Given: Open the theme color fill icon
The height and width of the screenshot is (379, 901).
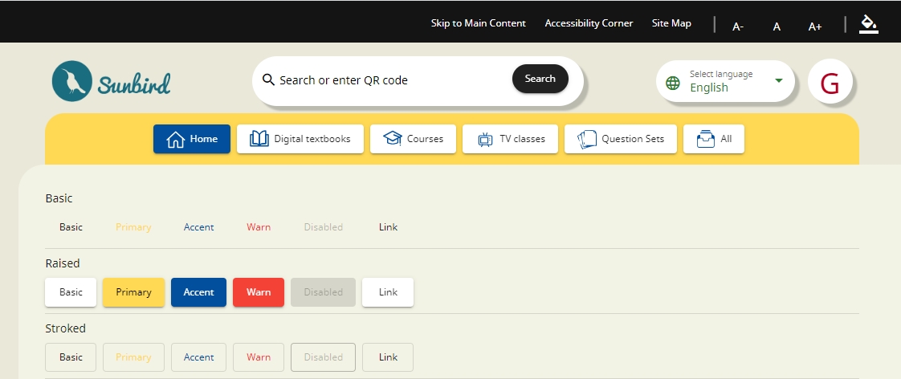Looking at the screenshot, I should pos(868,23).
